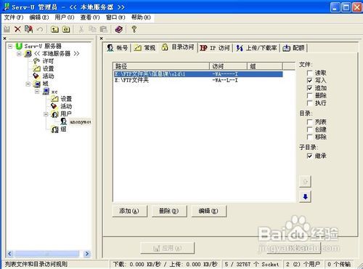
Task: Click the scissors cut toolbar icon
Action: click(x=81, y=29)
